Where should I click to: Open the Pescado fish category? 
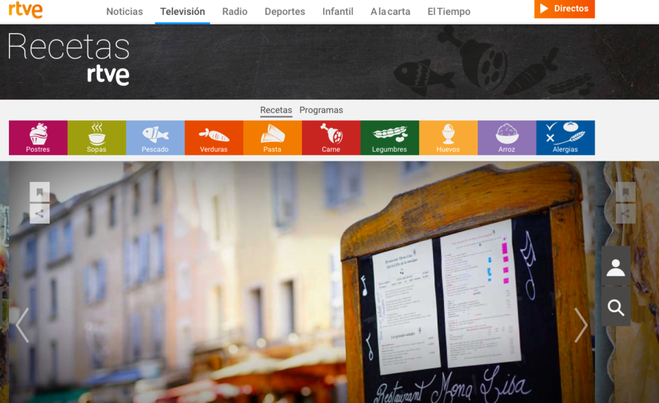coord(155,138)
